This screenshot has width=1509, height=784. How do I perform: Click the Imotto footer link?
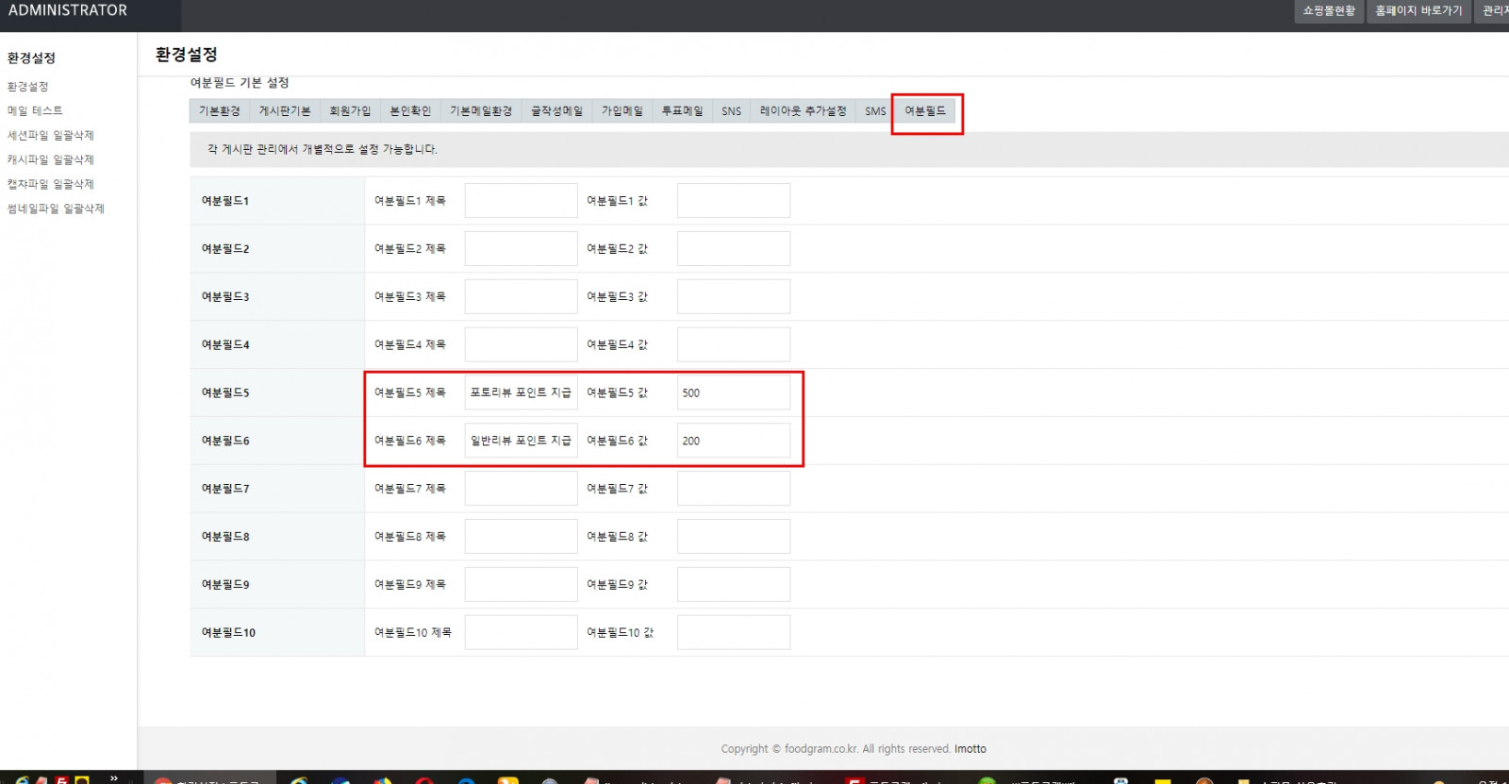click(970, 749)
